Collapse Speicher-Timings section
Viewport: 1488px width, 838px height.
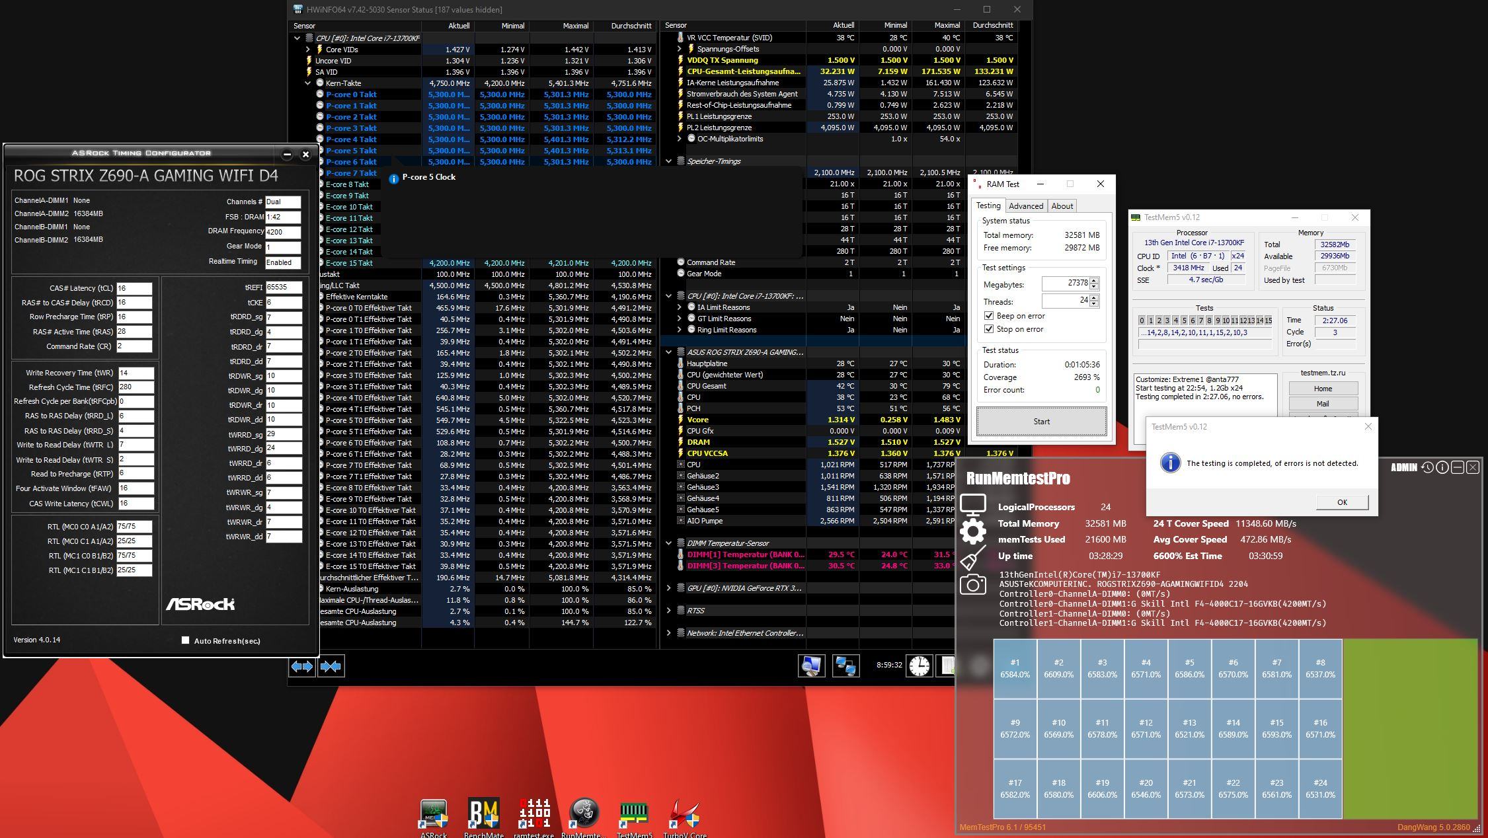(668, 161)
